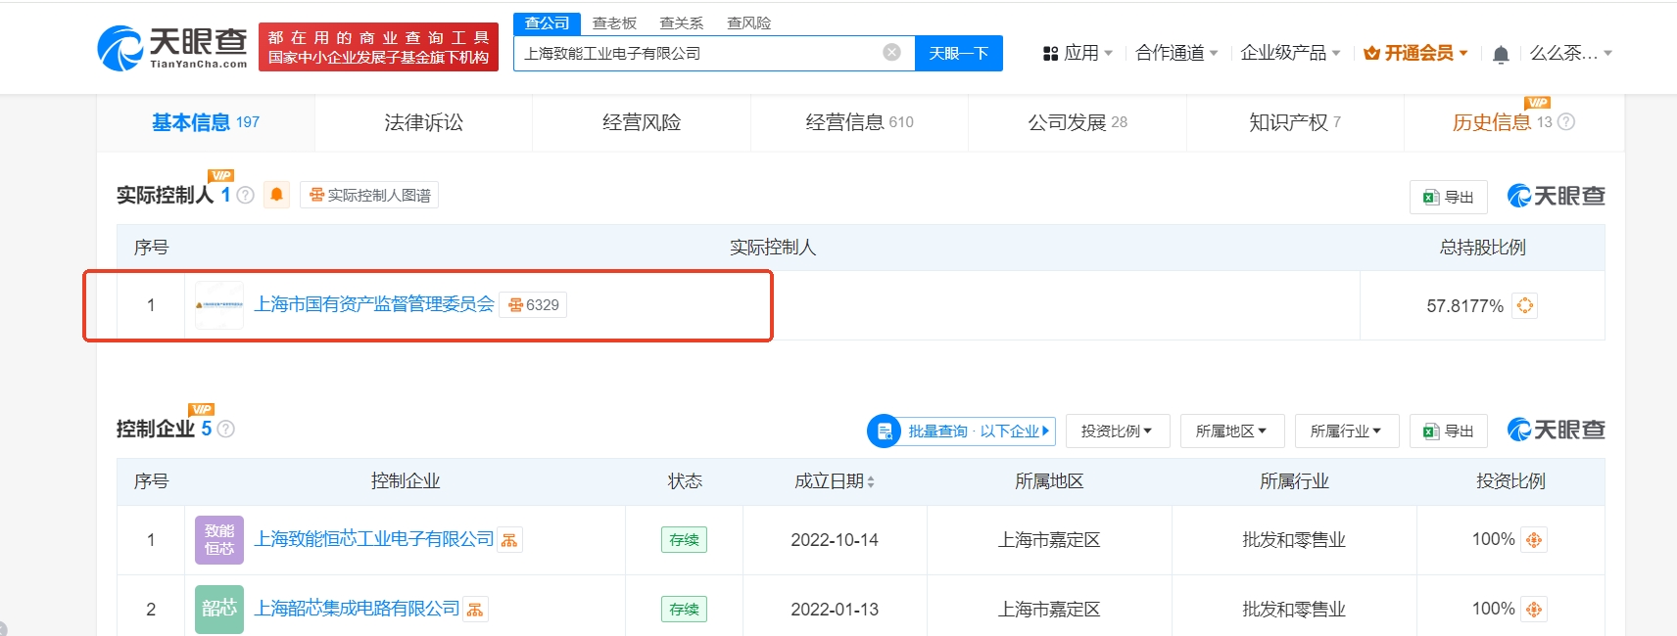Open the 上海致能恒芯工业电子有限公司 link
1677x636 pixels.
374,539
